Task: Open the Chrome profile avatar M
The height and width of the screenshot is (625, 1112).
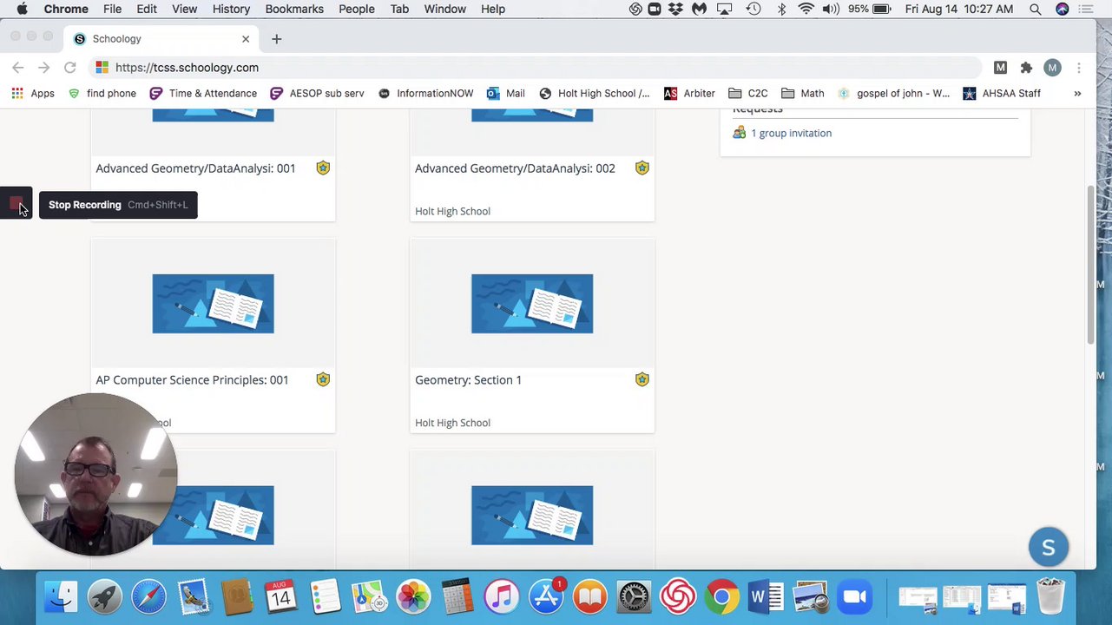Action: [x=1052, y=67]
